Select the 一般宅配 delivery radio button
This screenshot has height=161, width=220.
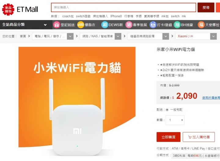[x=167, y=110]
